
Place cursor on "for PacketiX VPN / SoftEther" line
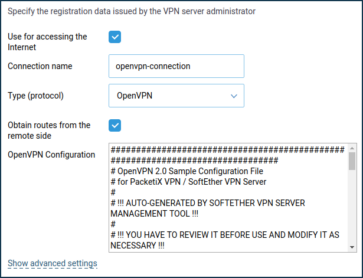click(x=188, y=182)
